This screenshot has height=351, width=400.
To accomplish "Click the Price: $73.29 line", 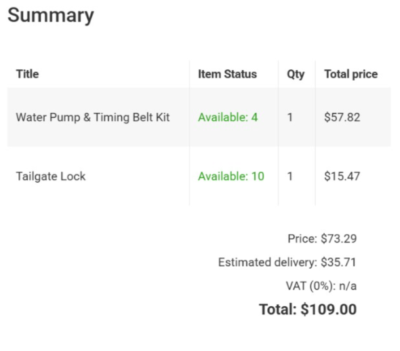I will pyautogui.click(x=322, y=238).
